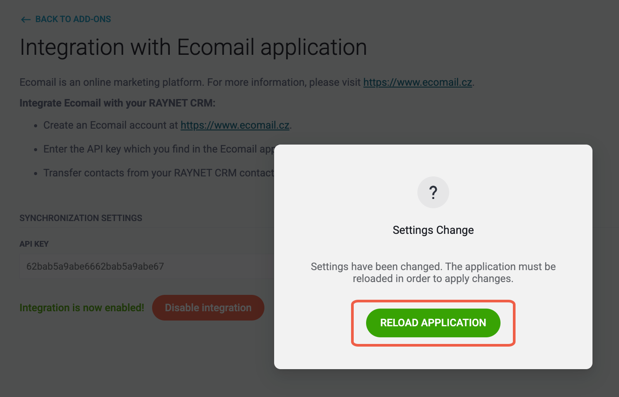Click the bold Integrate Ecomail with RAYNET CRM text
Screen dimensions: 619x397
118,103
